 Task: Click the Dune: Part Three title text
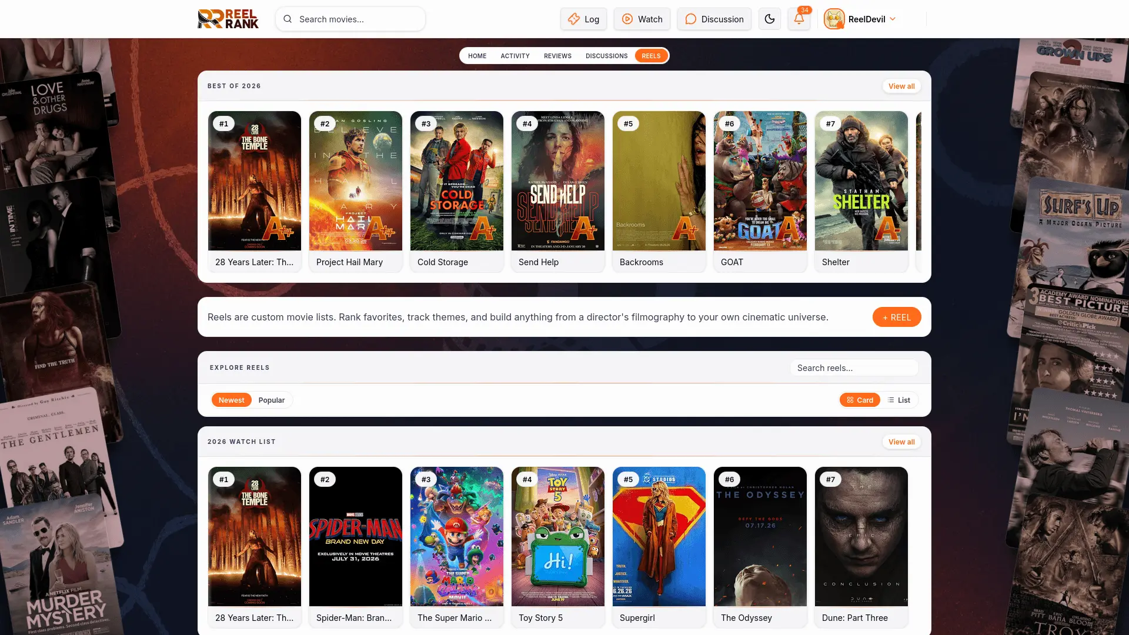pos(855,618)
